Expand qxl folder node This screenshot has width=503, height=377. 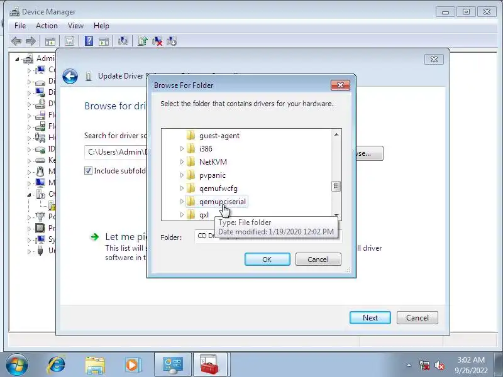tap(182, 214)
